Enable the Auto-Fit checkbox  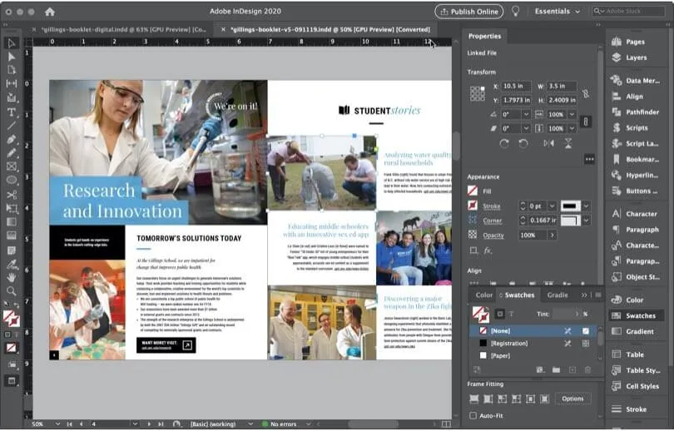point(473,415)
